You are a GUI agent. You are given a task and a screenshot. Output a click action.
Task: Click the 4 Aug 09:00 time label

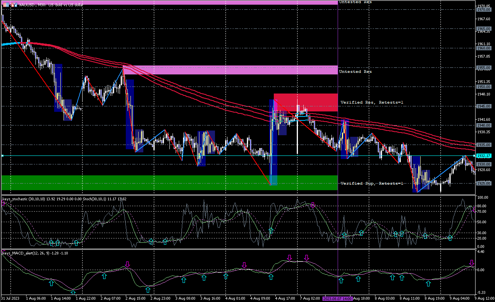pos(260,298)
